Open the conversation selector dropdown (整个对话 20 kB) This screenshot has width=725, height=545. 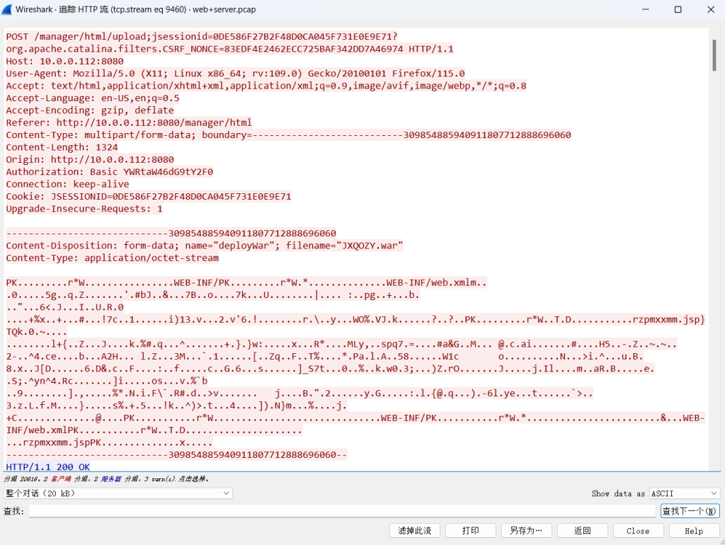point(118,493)
